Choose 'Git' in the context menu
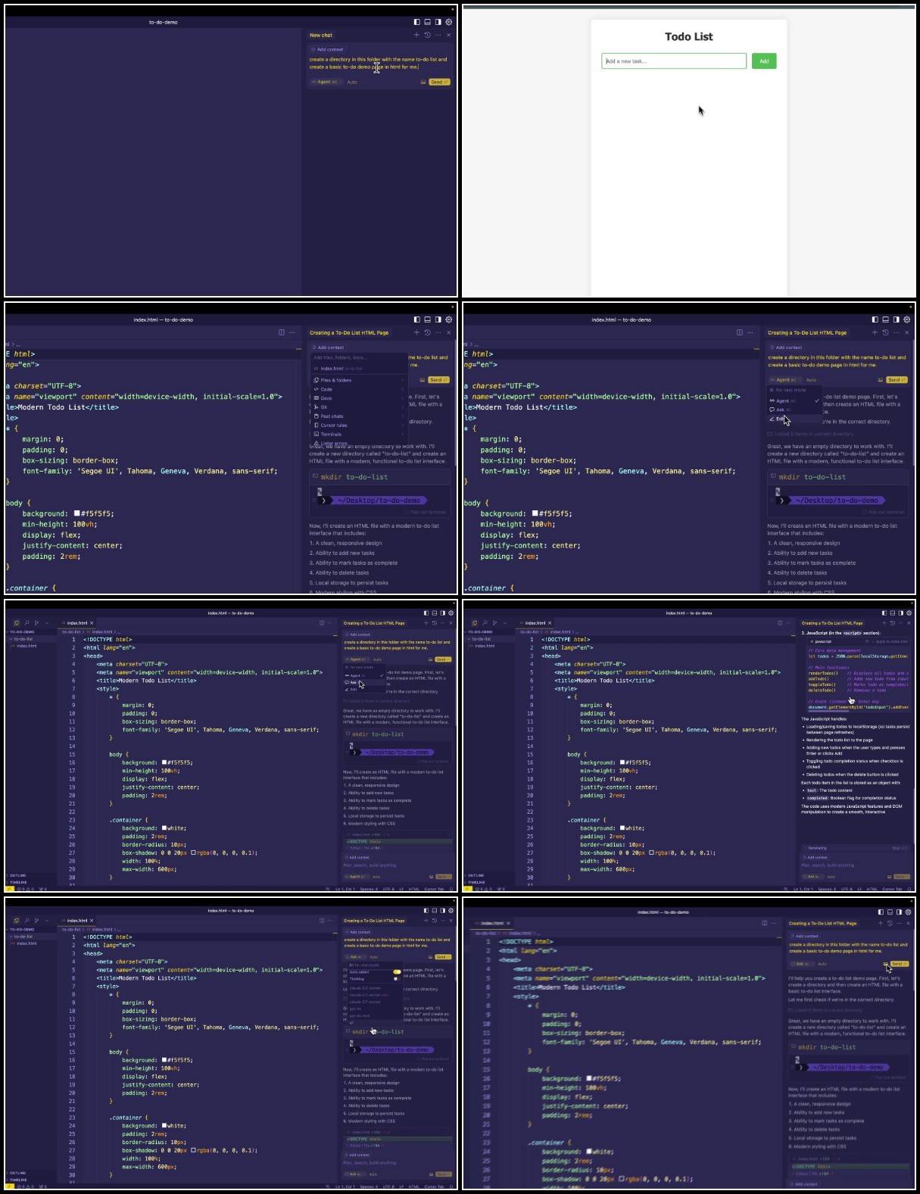The height and width of the screenshot is (1194, 920). 358,407
